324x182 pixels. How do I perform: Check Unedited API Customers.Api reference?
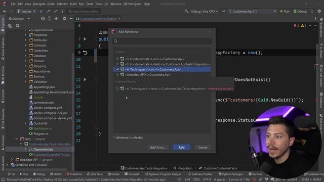click(x=117, y=74)
